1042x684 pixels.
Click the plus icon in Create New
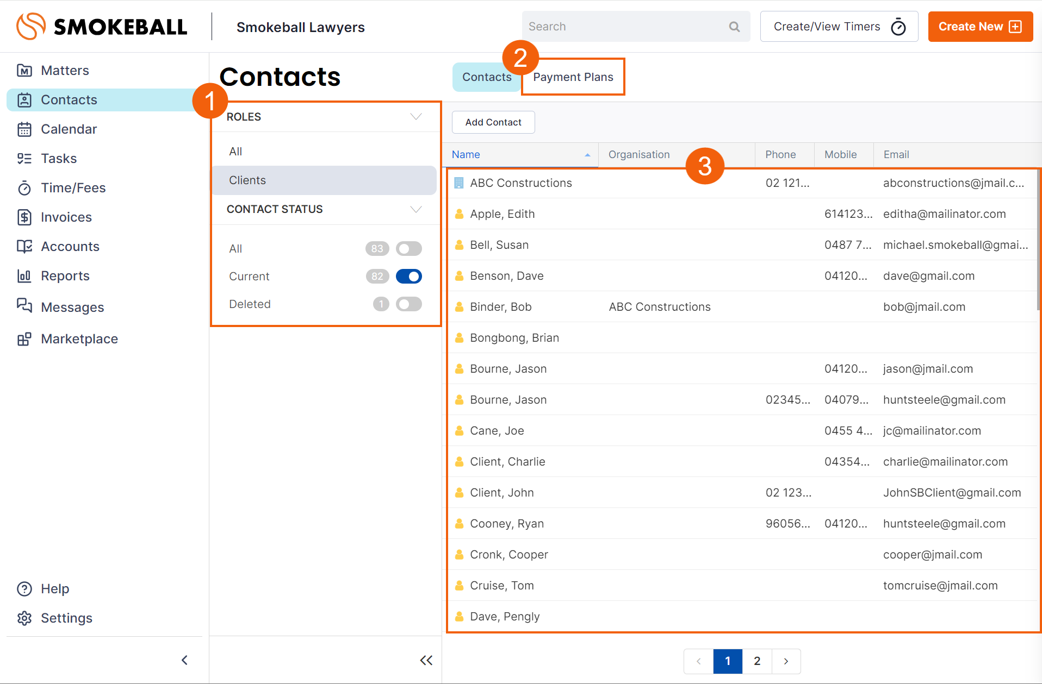(x=1015, y=27)
